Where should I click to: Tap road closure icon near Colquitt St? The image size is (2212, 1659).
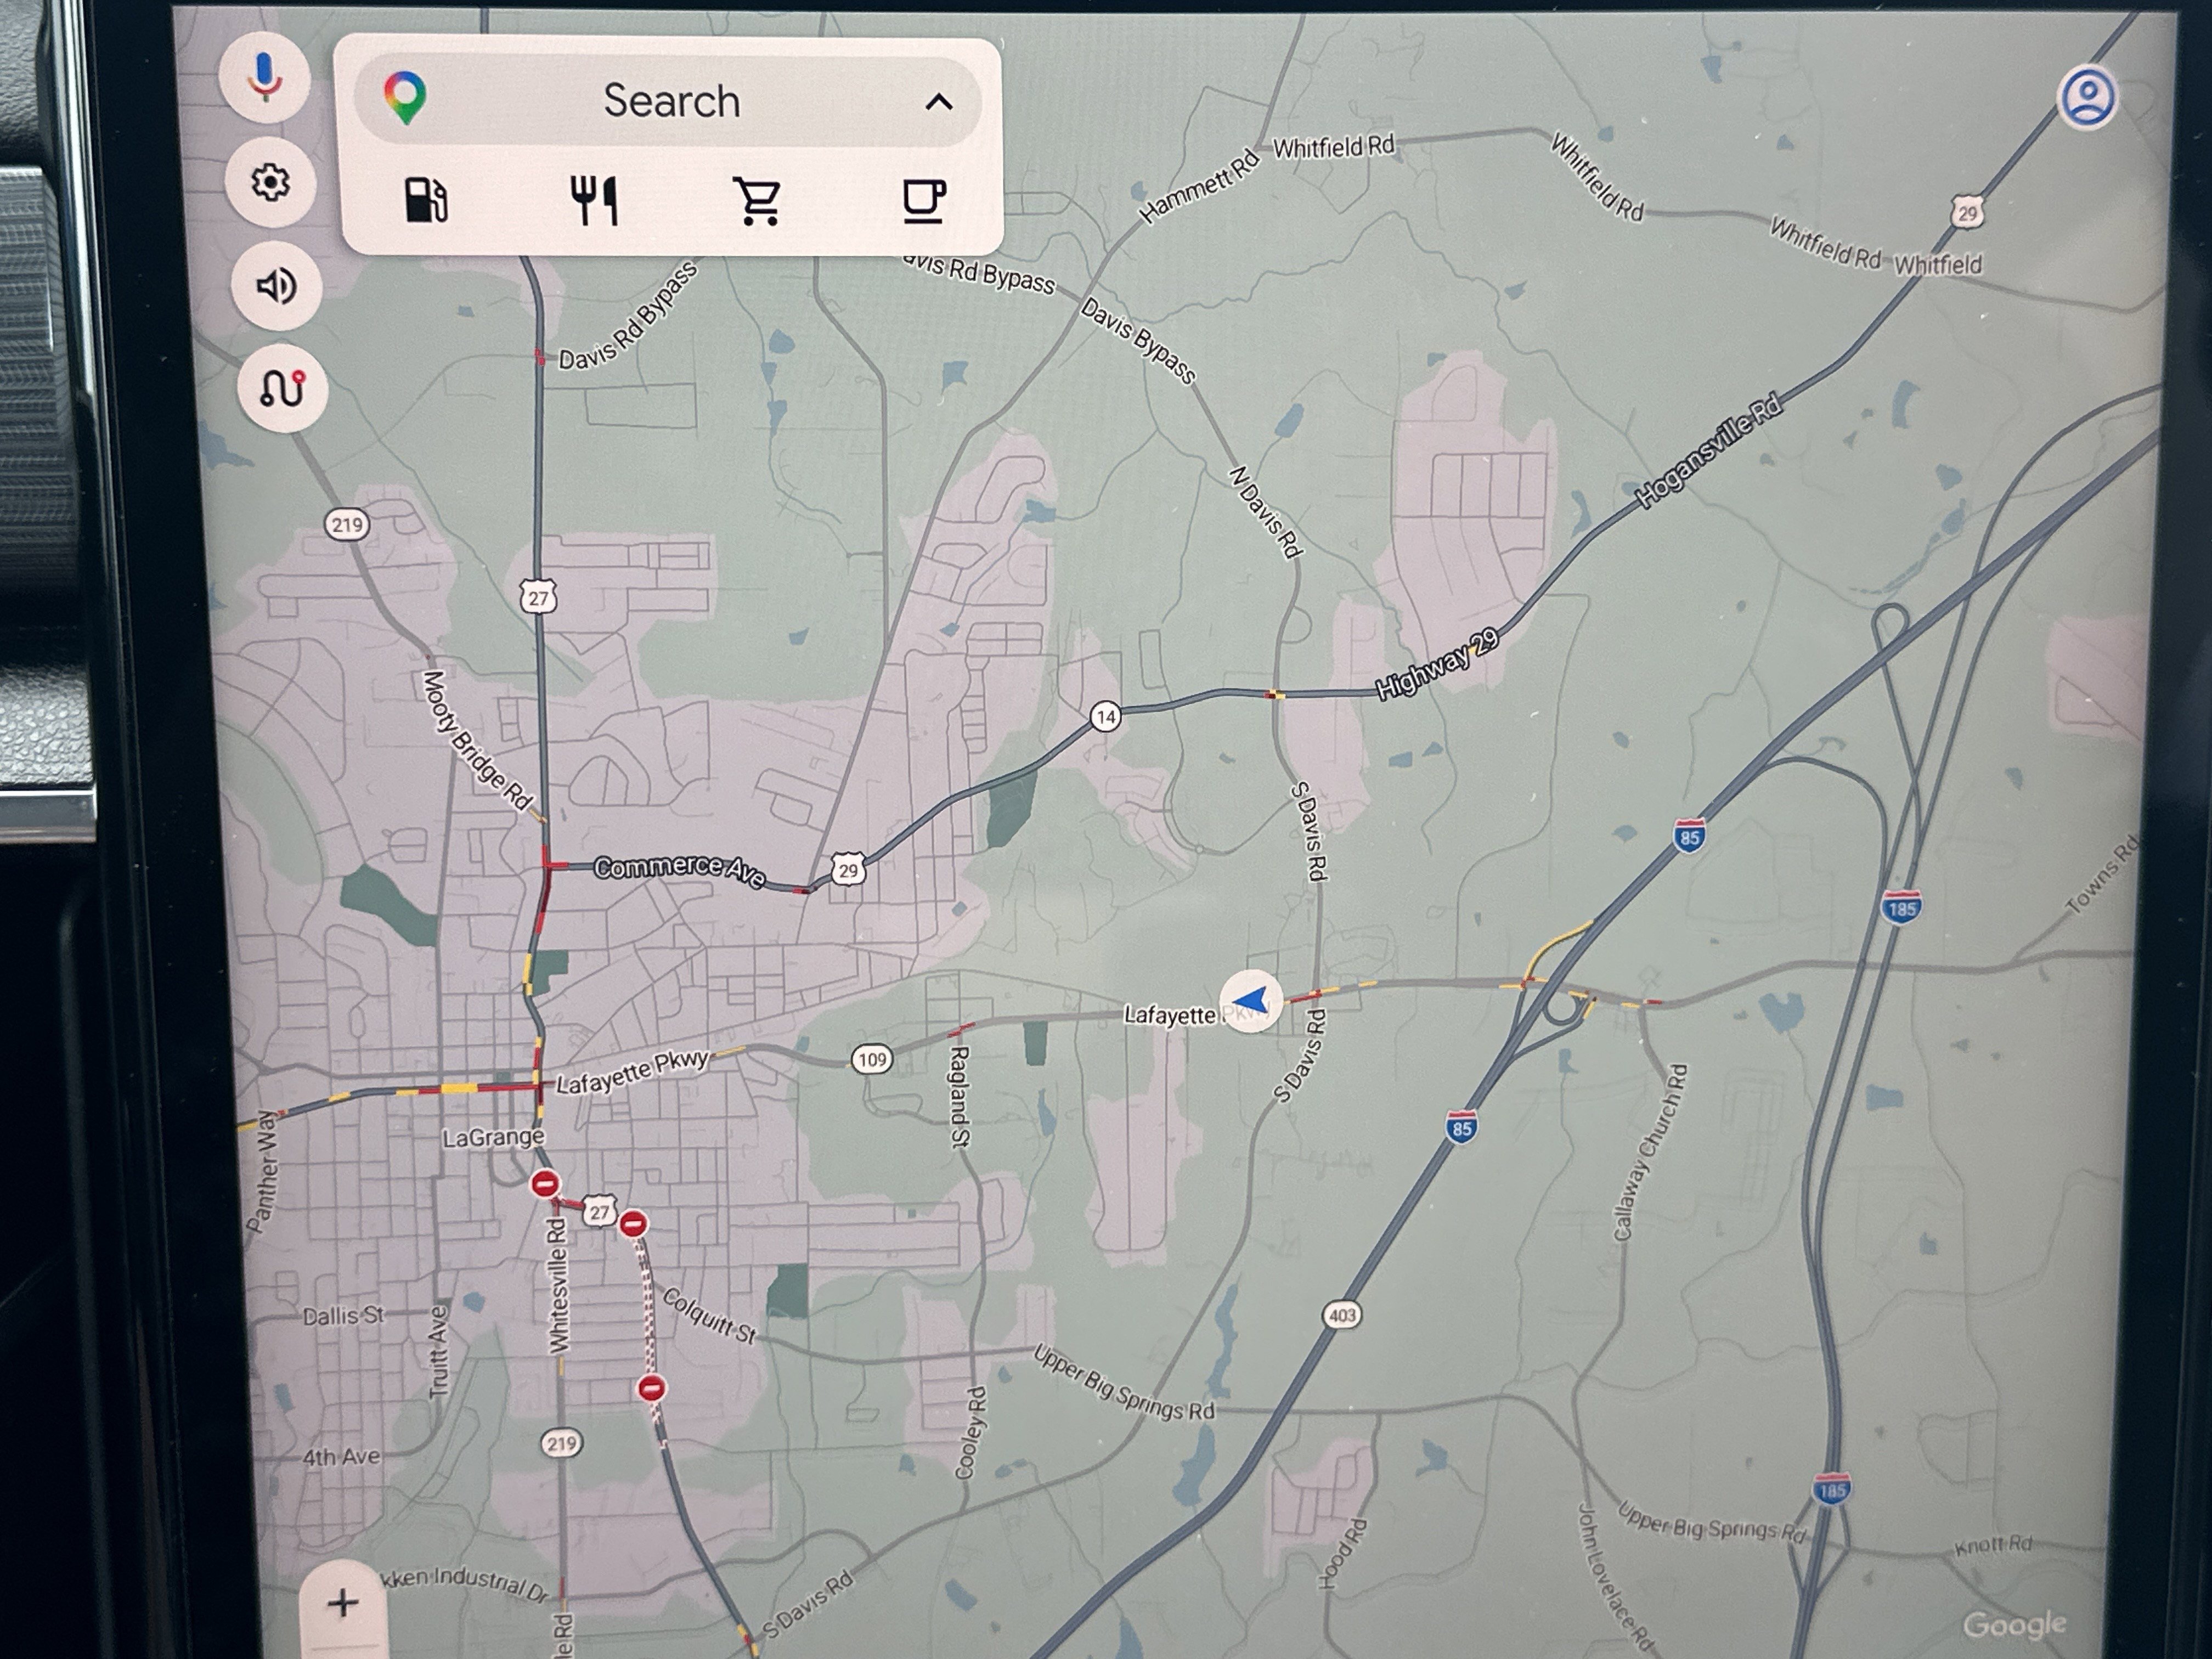(x=651, y=1388)
